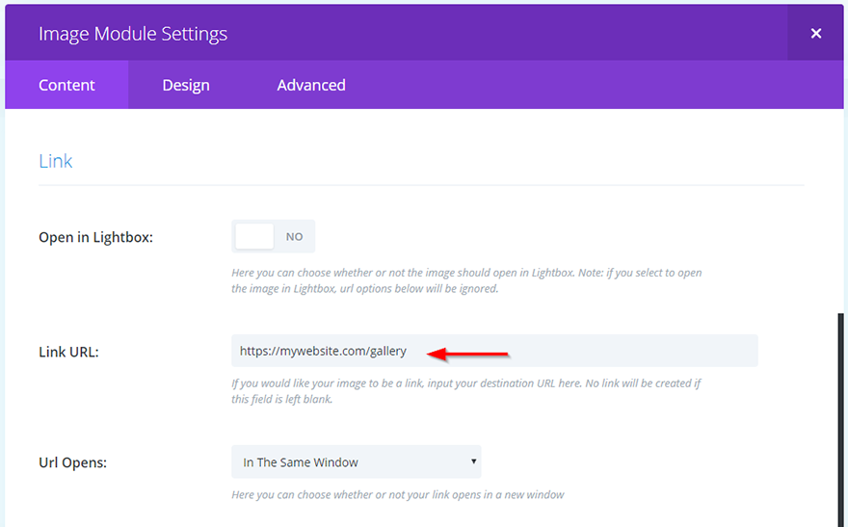This screenshot has height=527, width=848.
Task: Select the Content tab
Action: click(66, 85)
